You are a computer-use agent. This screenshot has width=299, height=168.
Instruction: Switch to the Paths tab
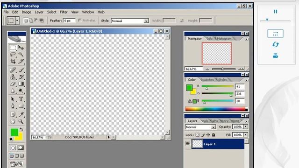(x=214, y=121)
